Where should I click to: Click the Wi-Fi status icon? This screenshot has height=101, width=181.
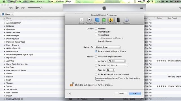coord(144,1)
